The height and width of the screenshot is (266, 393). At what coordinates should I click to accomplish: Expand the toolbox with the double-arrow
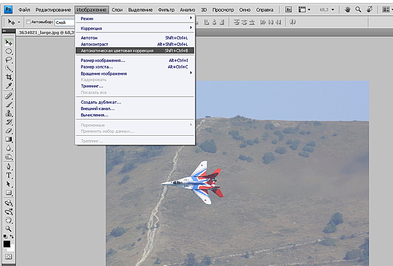4,31
